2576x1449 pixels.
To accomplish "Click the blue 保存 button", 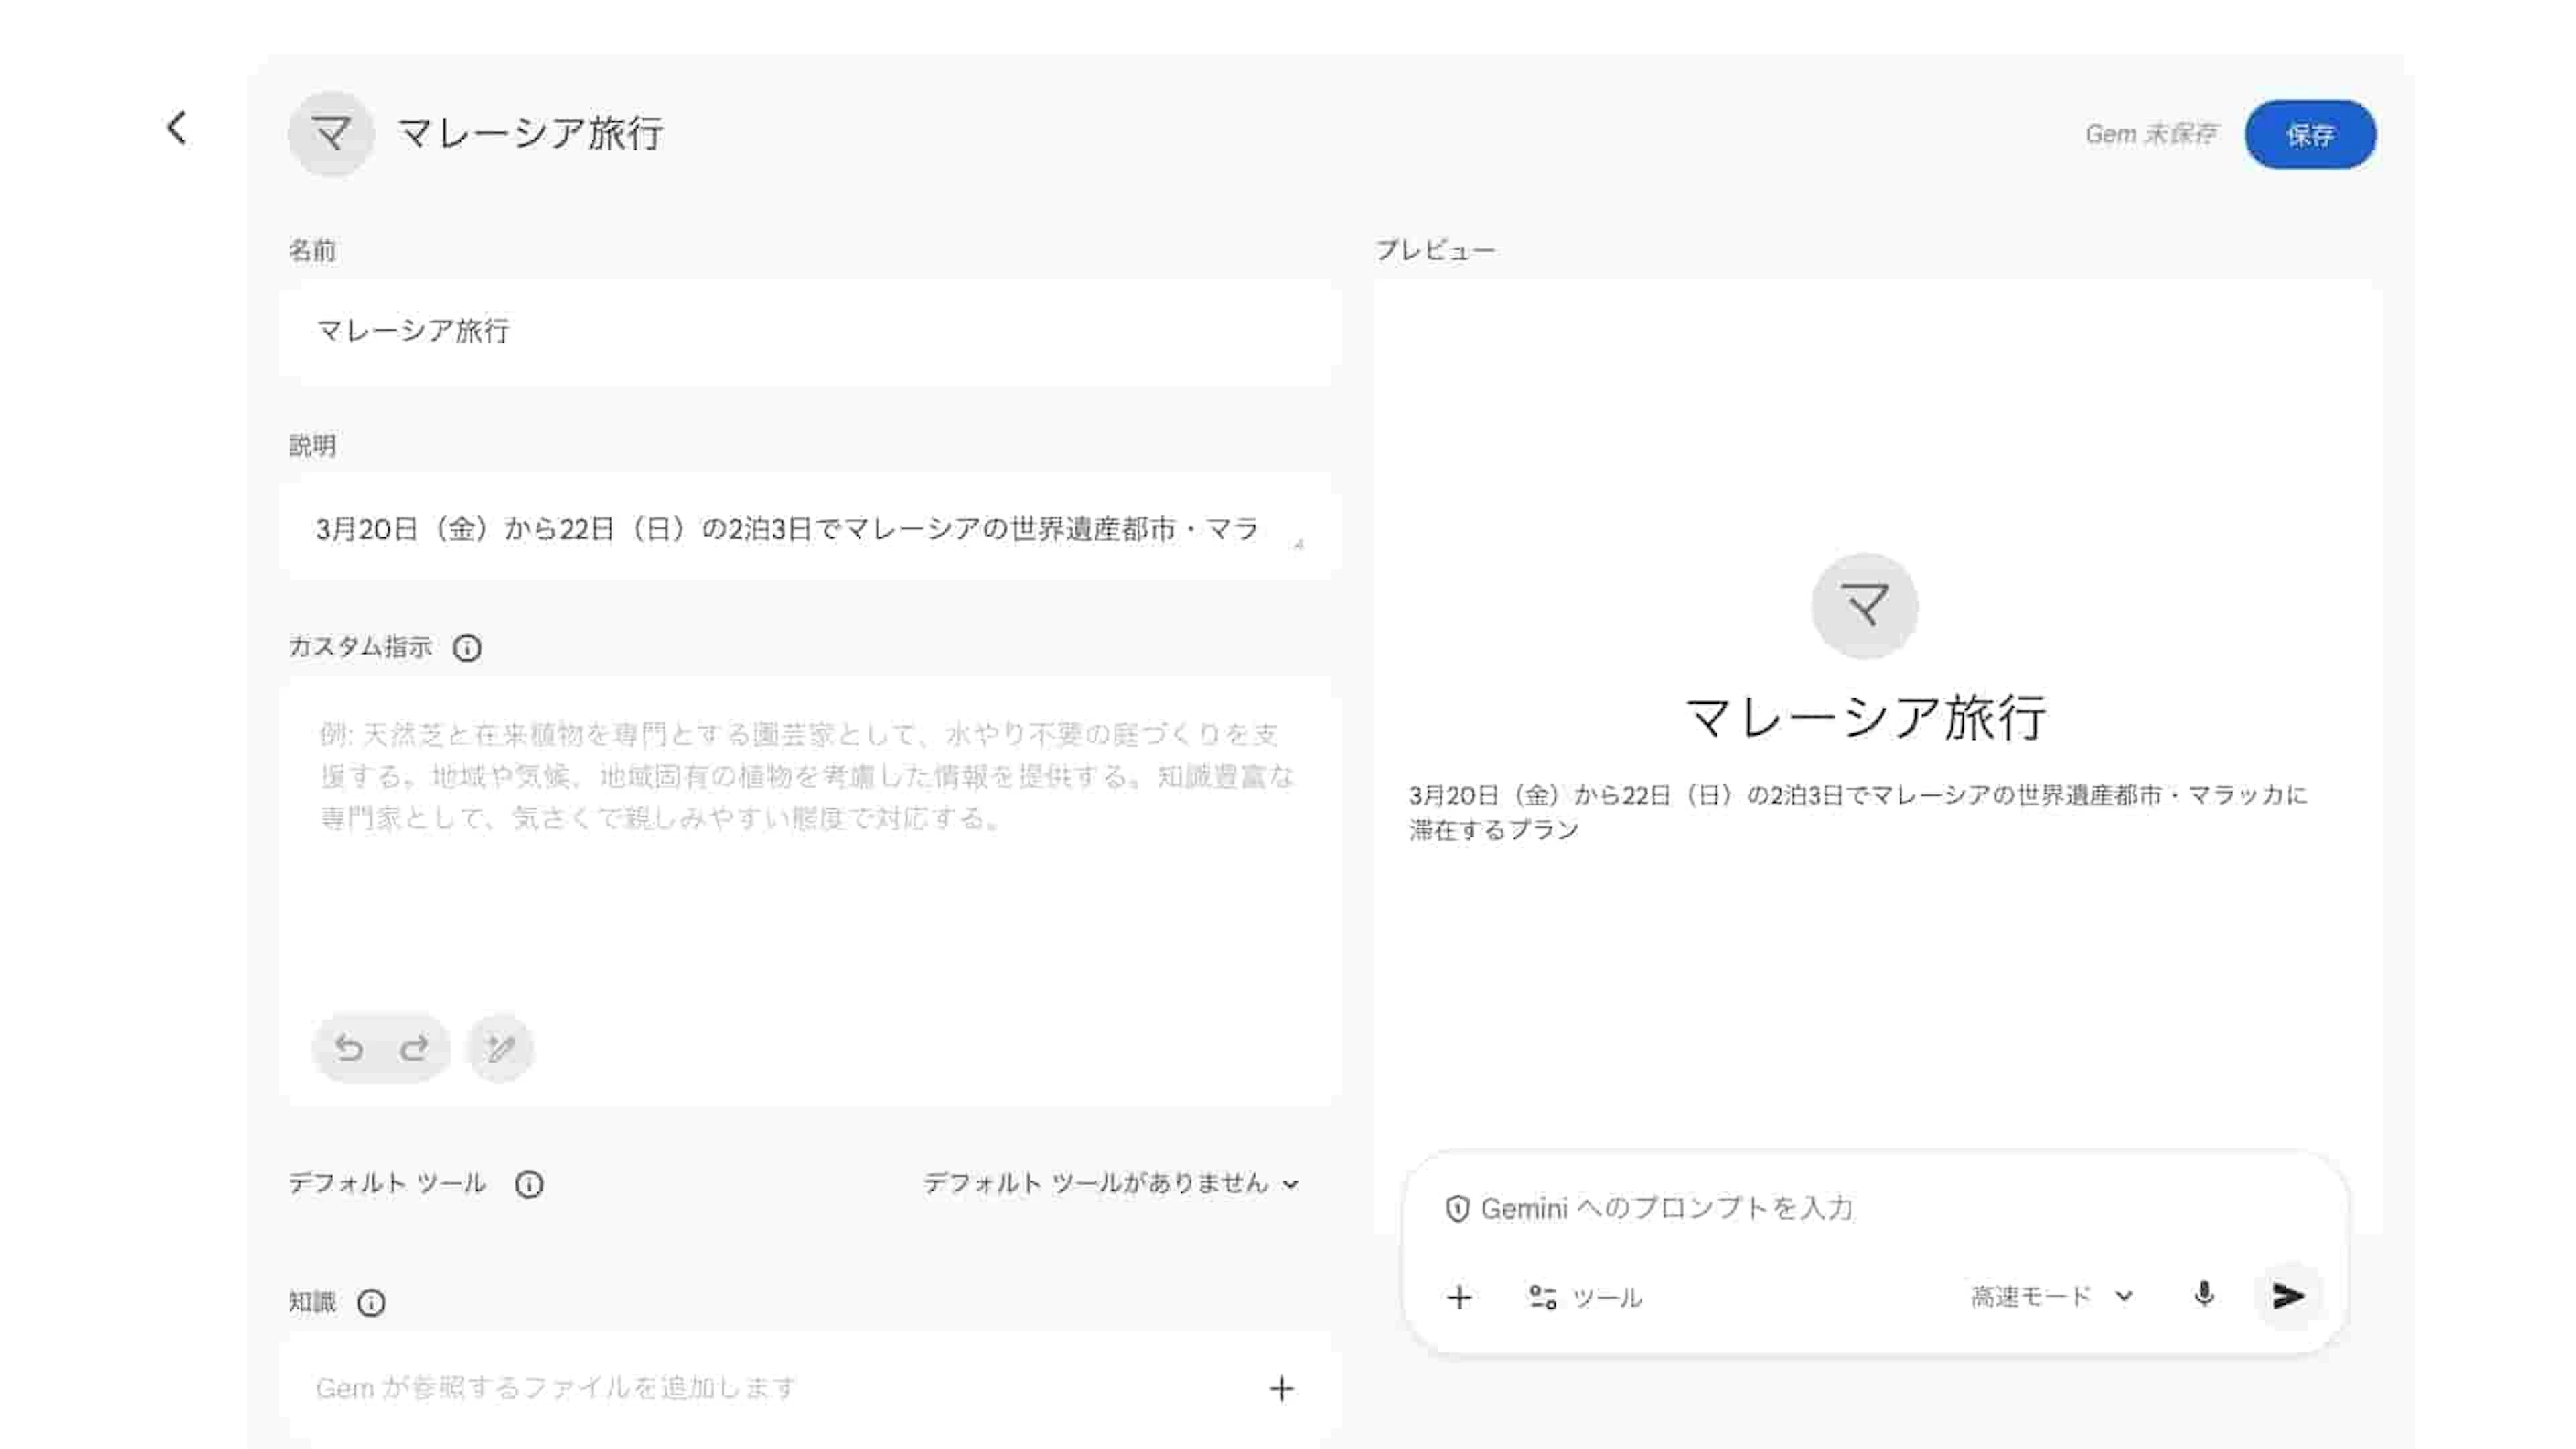I will click(x=2309, y=134).
